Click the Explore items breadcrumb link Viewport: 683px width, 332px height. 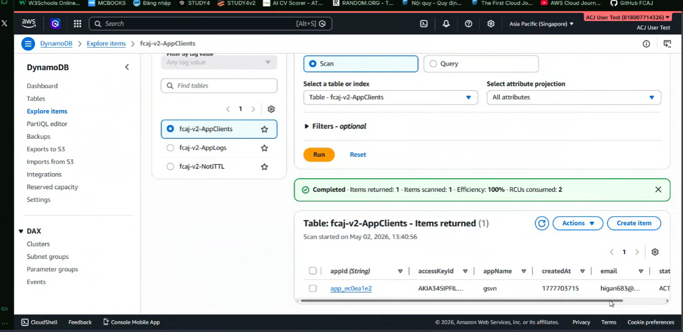[x=106, y=44]
